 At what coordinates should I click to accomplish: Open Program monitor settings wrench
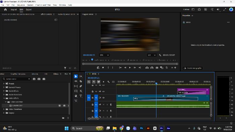[x=160, y=55]
